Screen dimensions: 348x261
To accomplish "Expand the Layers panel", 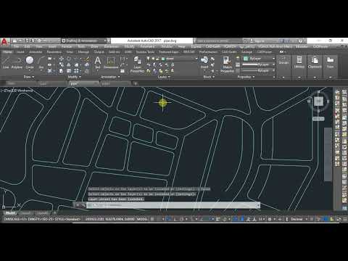I will (x=164, y=77).
